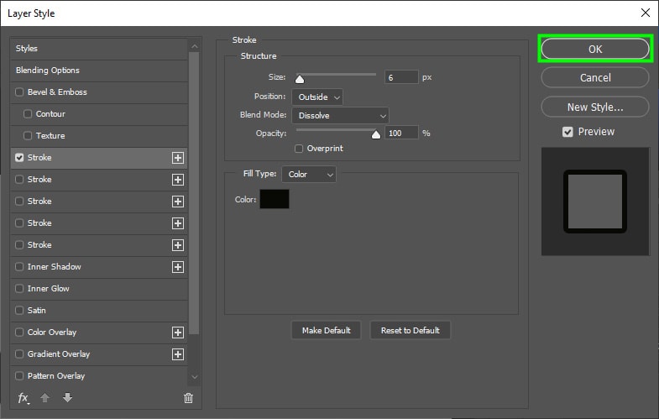This screenshot has width=659, height=419.
Task: Click the stroke preview thumbnail
Action: 595,202
